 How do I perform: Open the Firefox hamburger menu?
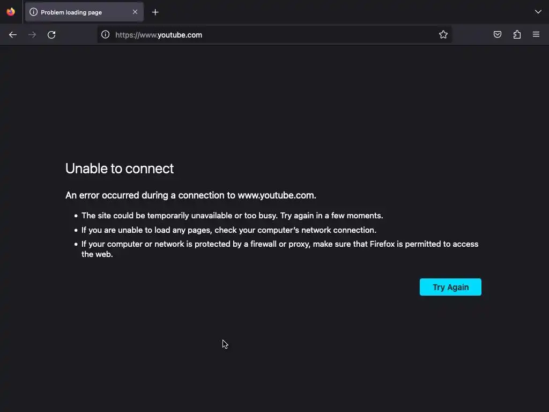click(x=536, y=34)
